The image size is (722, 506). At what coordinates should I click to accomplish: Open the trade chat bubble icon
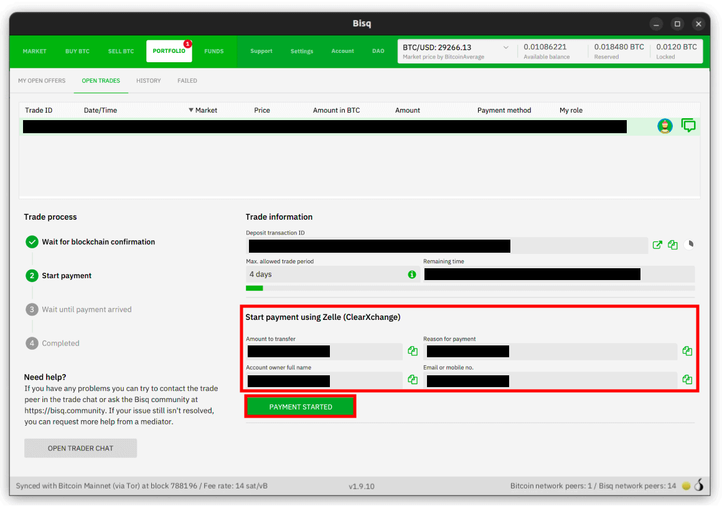(x=688, y=125)
